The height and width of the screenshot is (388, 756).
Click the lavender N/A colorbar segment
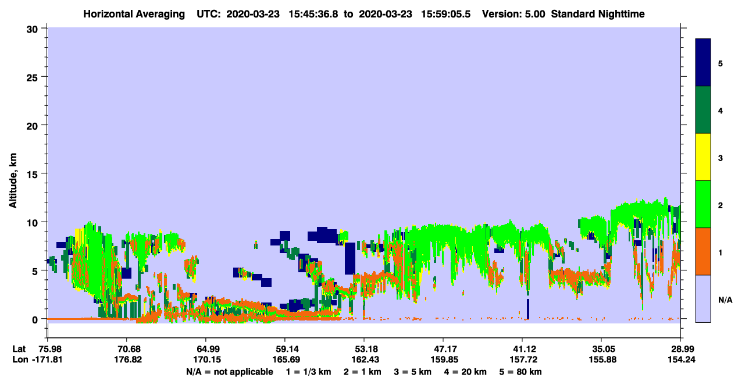coord(703,298)
